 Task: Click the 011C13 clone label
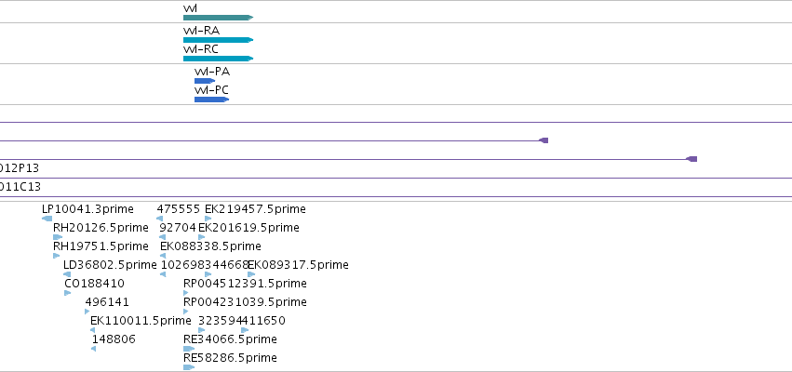pos(20,187)
